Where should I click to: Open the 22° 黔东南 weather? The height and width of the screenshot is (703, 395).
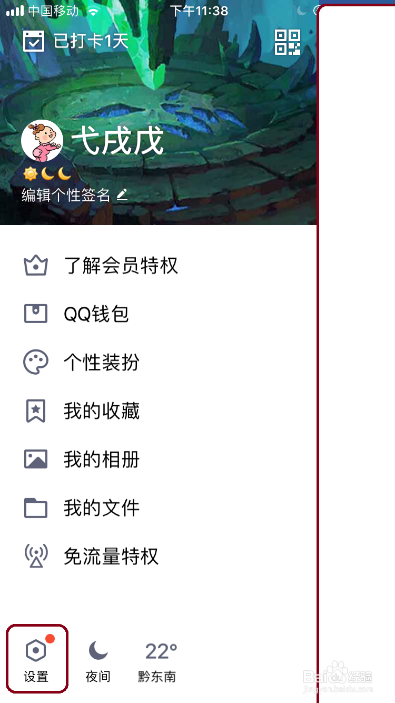[157, 662]
